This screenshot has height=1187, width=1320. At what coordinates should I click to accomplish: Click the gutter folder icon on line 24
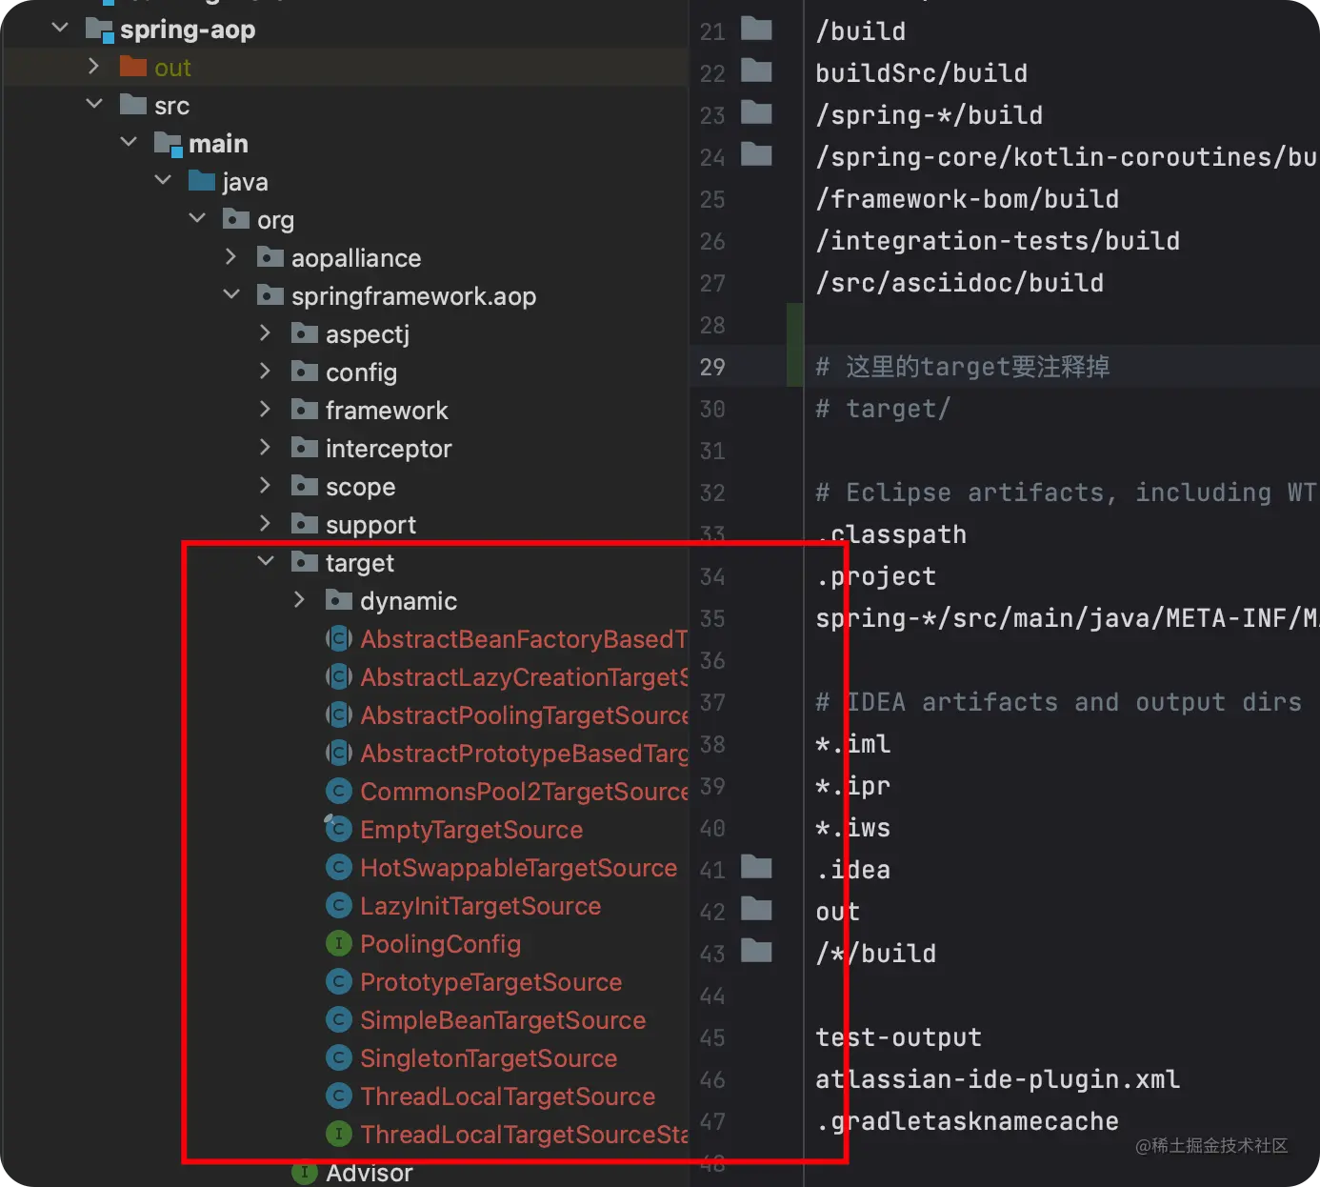(x=756, y=154)
